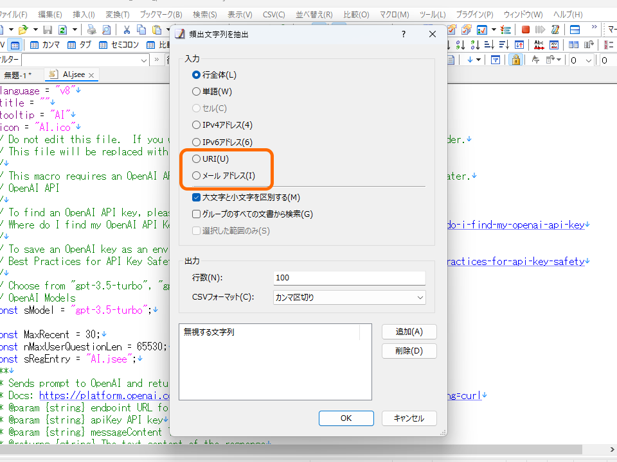Select URI(U) radio option
Viewport: 617px width, 462px height.
(211, 158)
